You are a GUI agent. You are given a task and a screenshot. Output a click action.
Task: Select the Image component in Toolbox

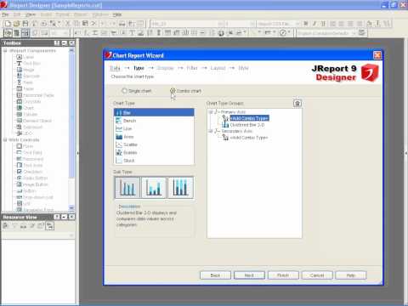(25, 70)
